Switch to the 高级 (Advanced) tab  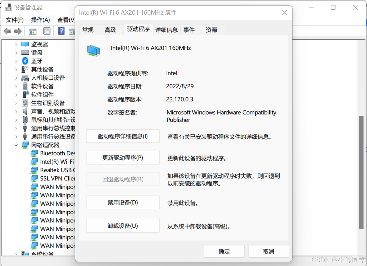pyautogui.click(x=113, y=30)
